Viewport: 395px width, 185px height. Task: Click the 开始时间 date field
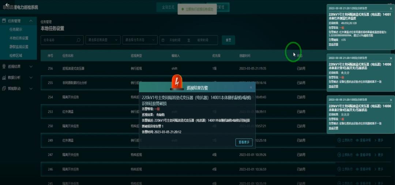click(x=175, y=40)
